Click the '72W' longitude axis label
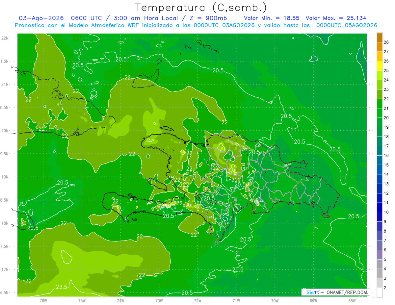This screenshot has width=395, height=305. click(197, 300)
